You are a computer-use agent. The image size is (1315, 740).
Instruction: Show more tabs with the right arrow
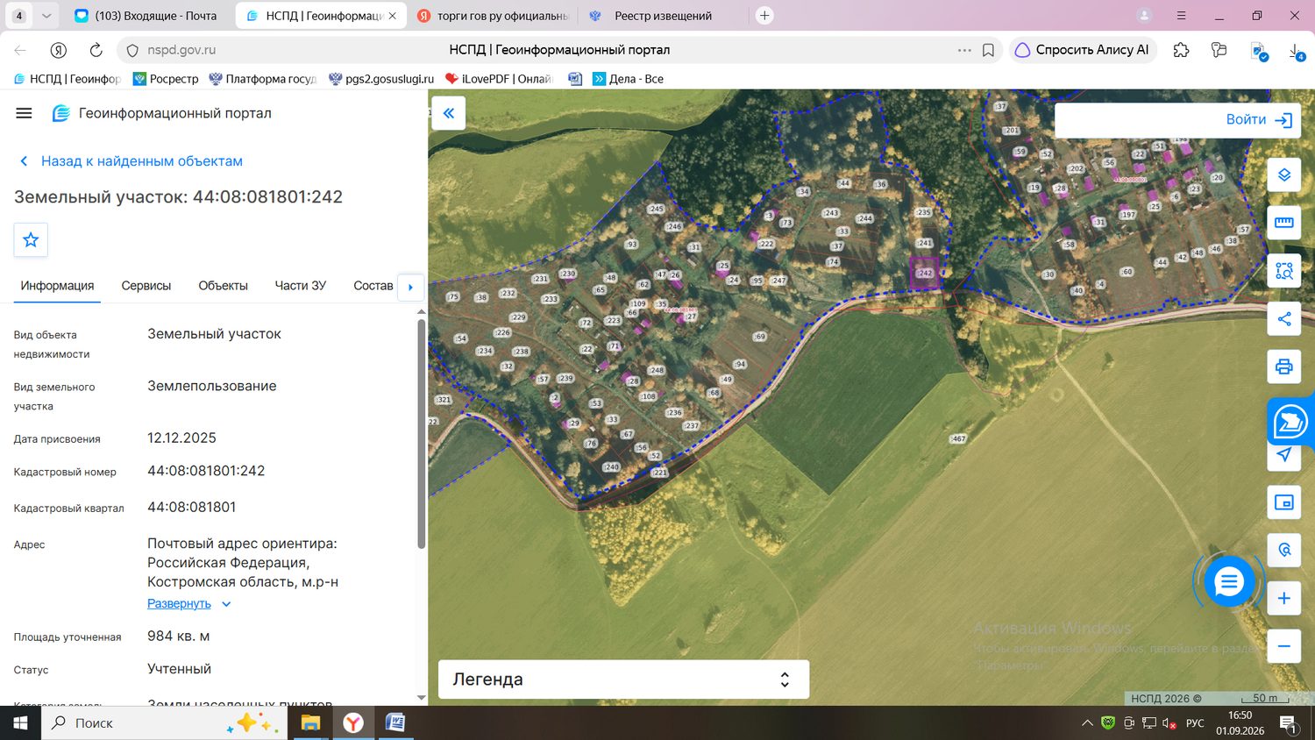point(410,287)
